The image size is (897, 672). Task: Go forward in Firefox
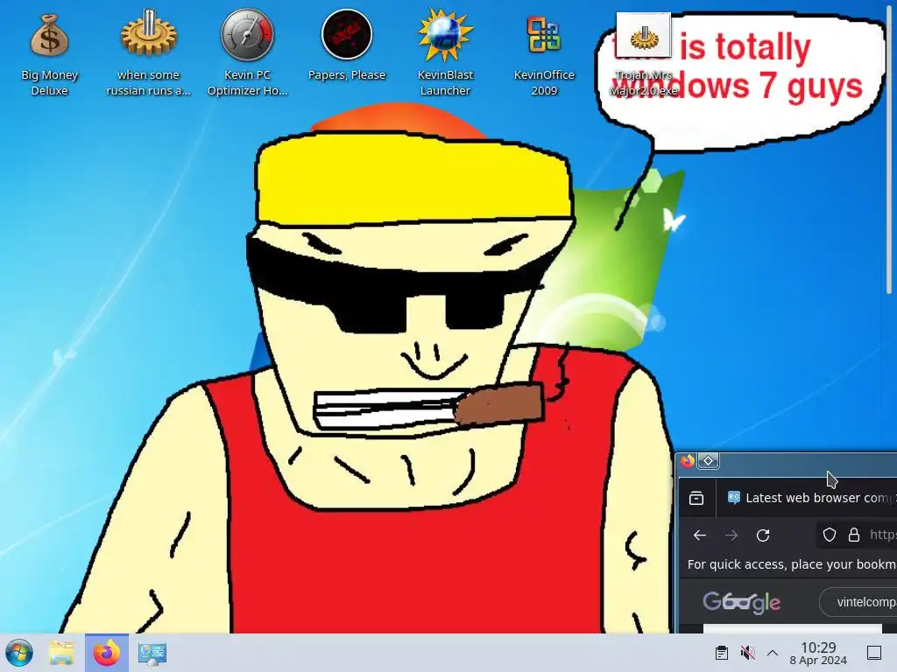(731, 535)
